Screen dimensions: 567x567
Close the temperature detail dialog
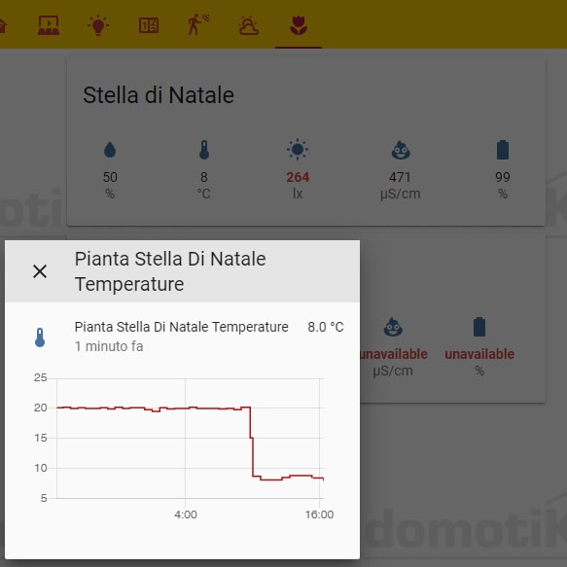coord(40,271)
